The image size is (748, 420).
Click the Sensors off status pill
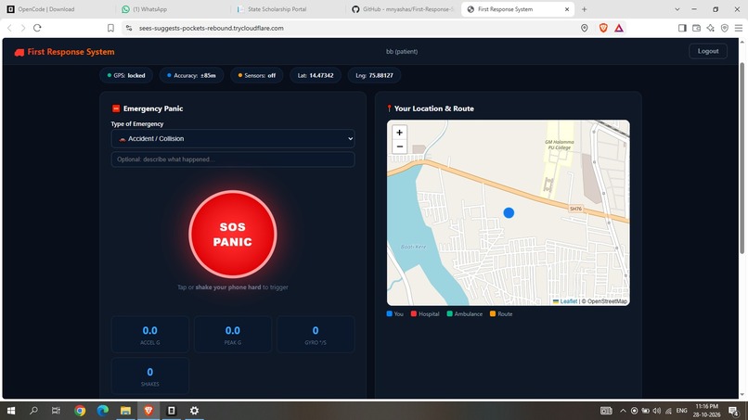257,75
